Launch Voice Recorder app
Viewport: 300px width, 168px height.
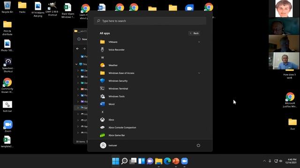150,50
